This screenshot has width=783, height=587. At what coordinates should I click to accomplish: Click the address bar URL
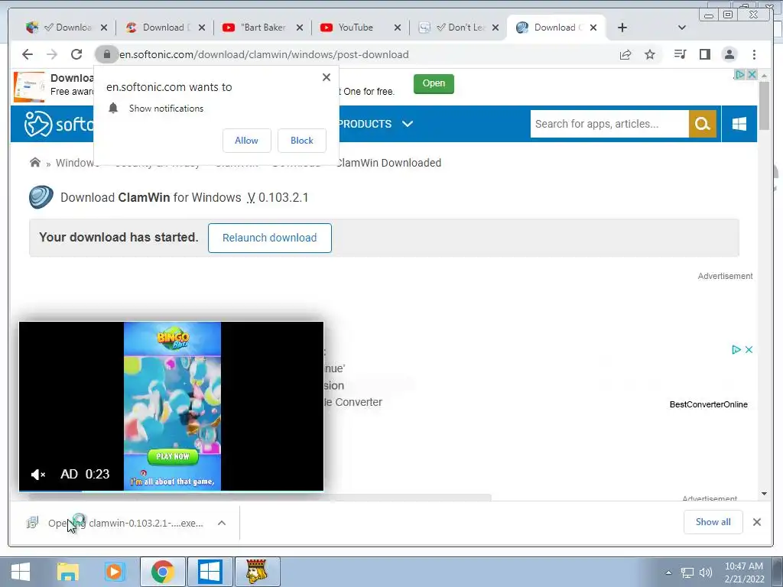coord(264,54)
